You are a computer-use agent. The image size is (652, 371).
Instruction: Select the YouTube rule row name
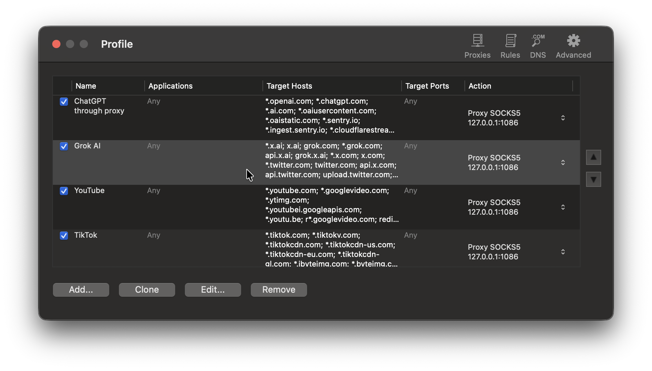click(89, 191)
